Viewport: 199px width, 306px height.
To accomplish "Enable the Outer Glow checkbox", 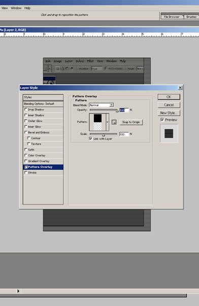I will click(x=25, y=121).
